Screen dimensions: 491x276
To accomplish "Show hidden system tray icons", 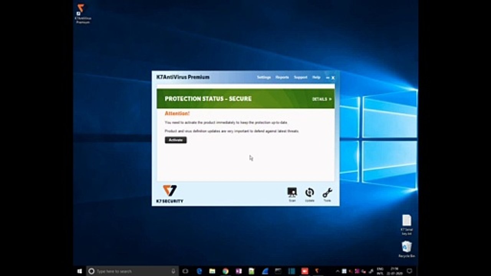I will 338,271.
